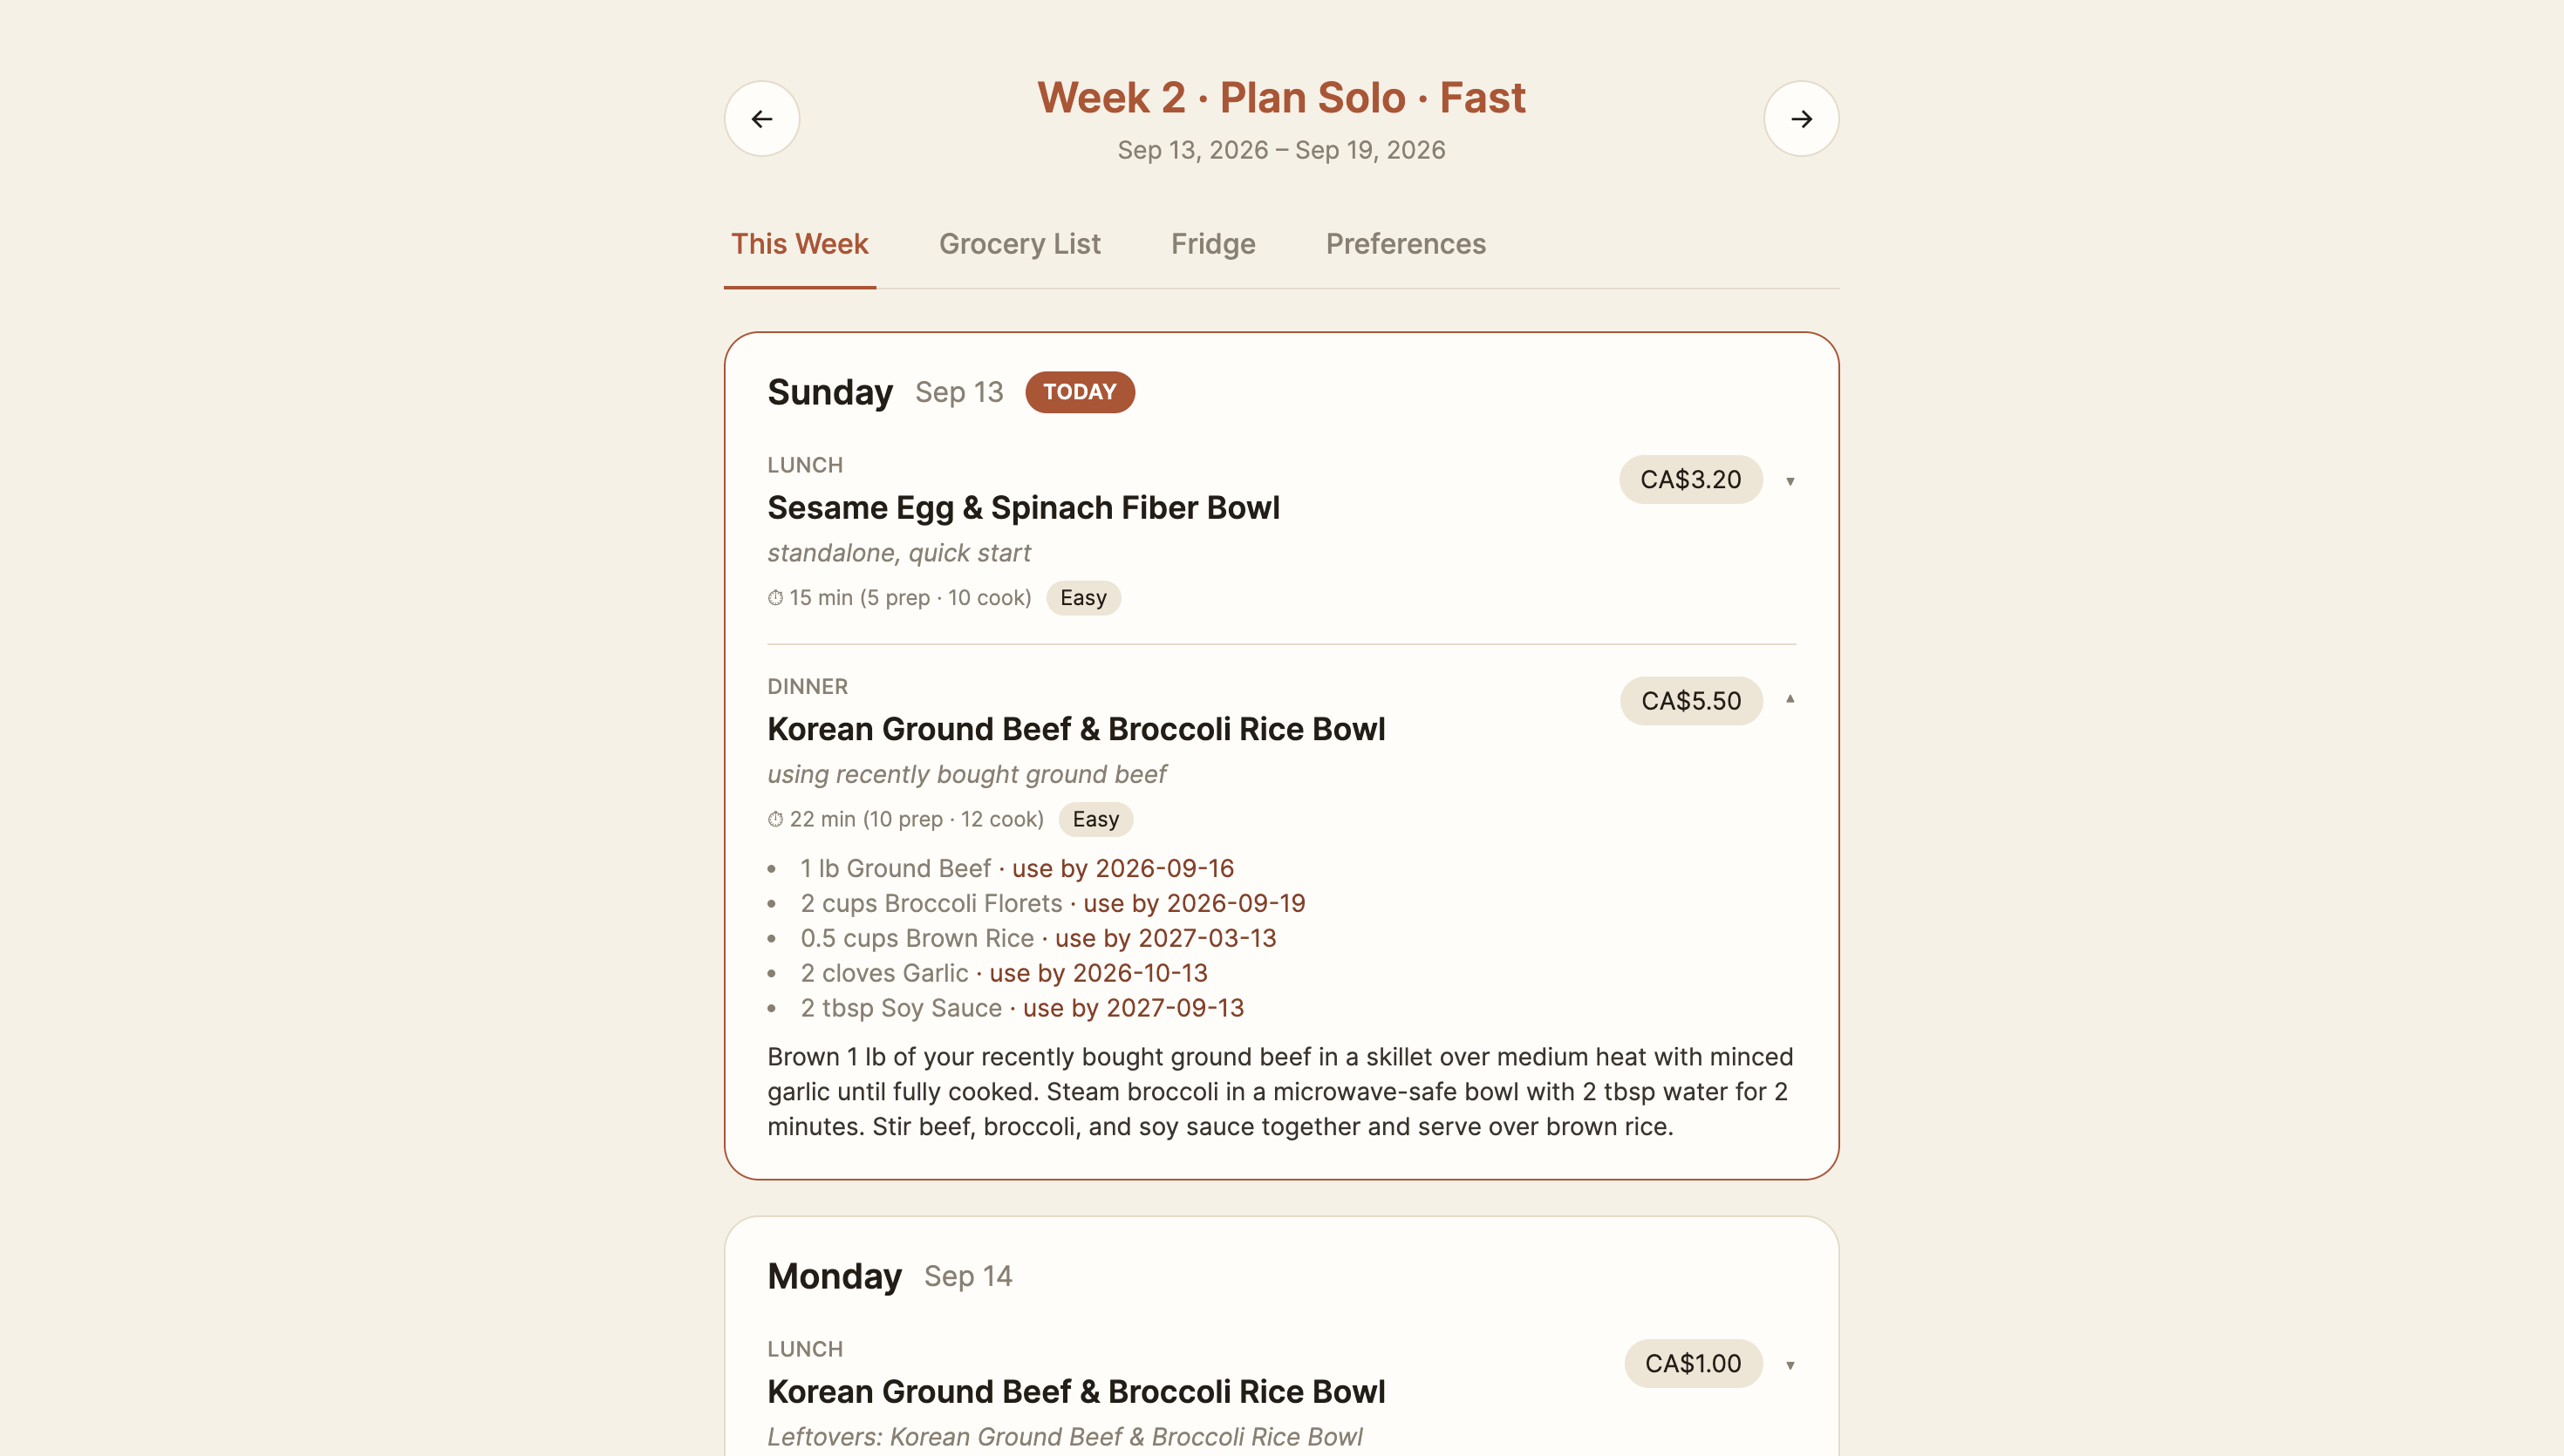This screenshot has height=1456, width=2564.
Task: Switch to the Grocery List tab
Action: (1019, 244)
